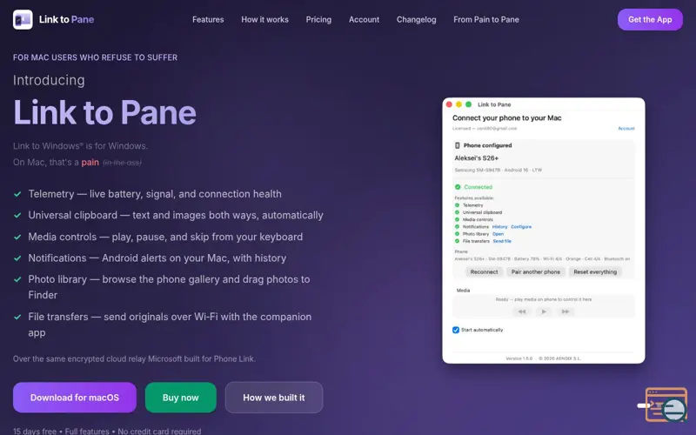The width and height of the screenshot is (696, 435).
Task: Open How we built it
Action: point(274,398)
